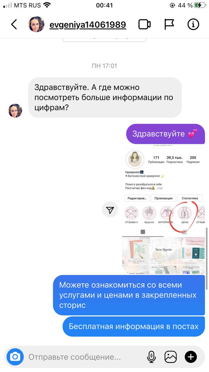Viewport: 209px width, 372px height.
Task: Open evgeniya14061989 profile from username
Action: [88, 25]
